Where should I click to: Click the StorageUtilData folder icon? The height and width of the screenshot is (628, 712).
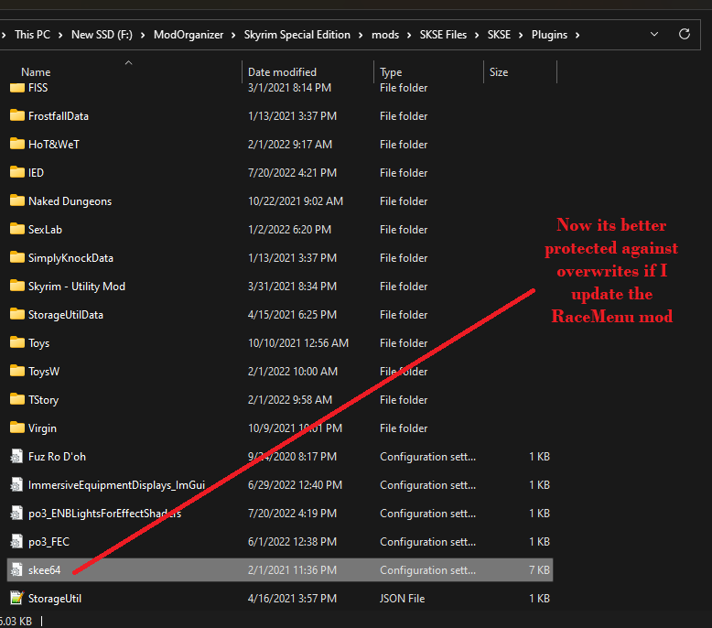[17, 314]
